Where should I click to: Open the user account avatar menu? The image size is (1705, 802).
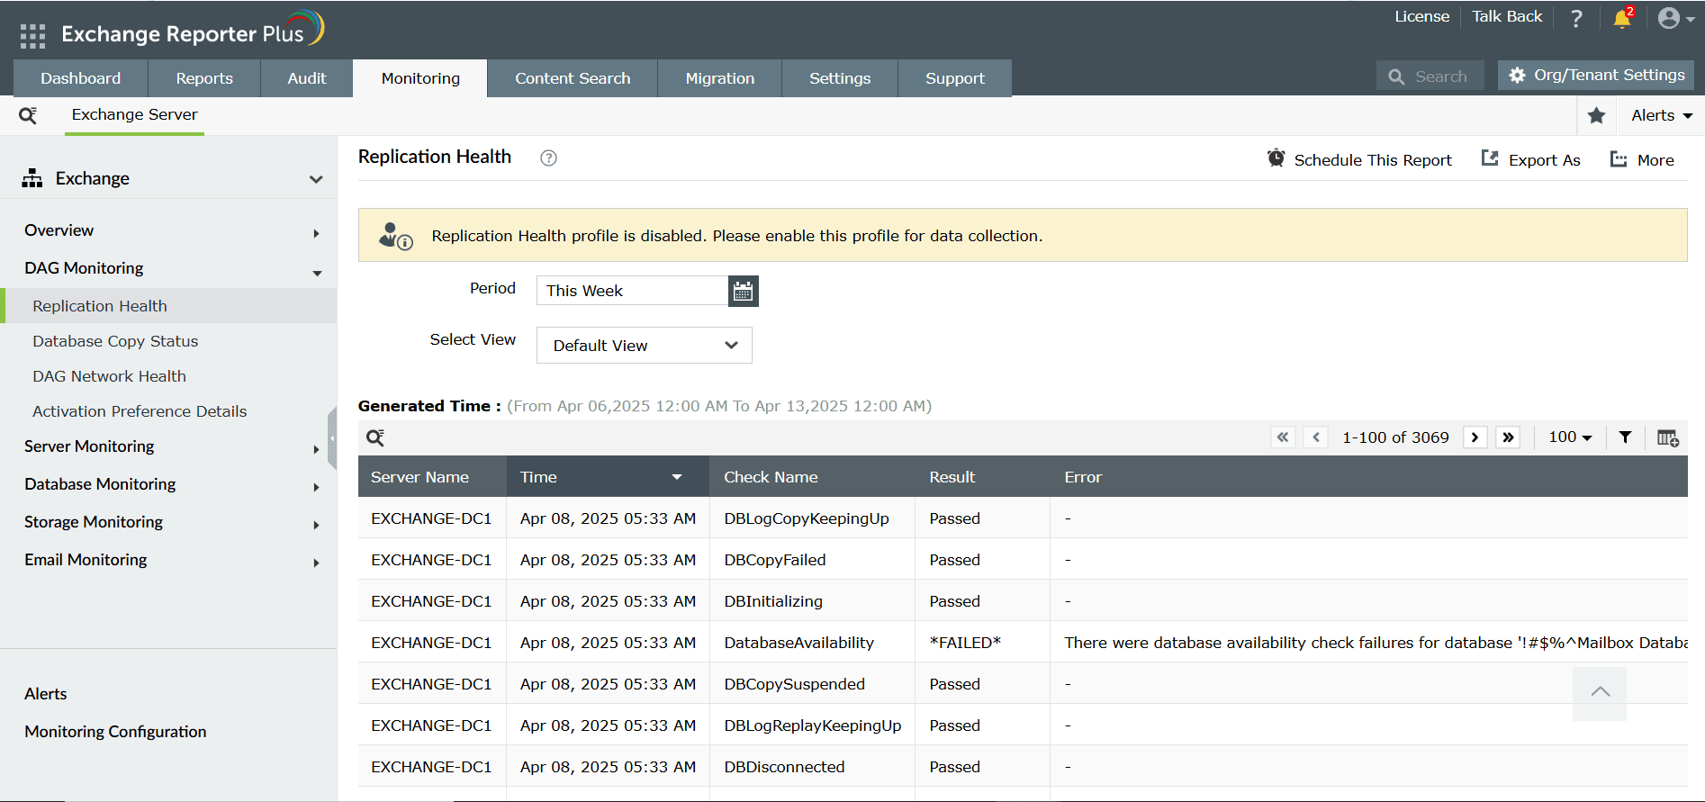[x=1676, y=18]
